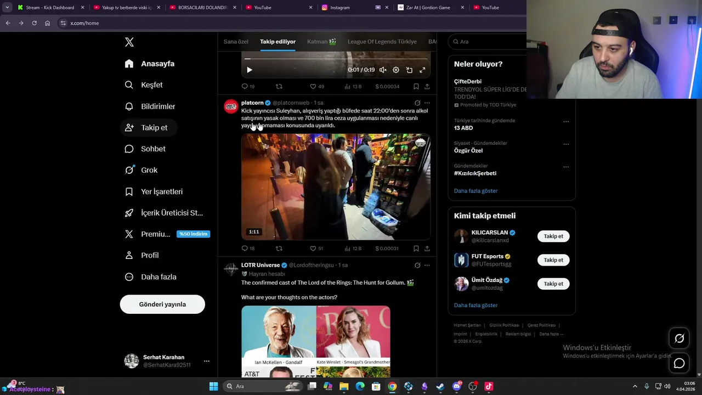702x395 pixels.
Task: Open video settings gear
Action: (x=396, y=70)
